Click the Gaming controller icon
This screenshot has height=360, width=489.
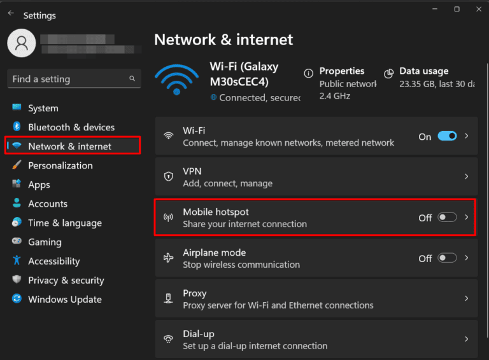[x=17, y=242]
